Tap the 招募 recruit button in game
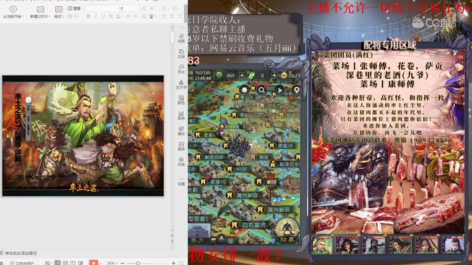The width and height of the screenshot is (472, 265). click(x=288, y=230)
